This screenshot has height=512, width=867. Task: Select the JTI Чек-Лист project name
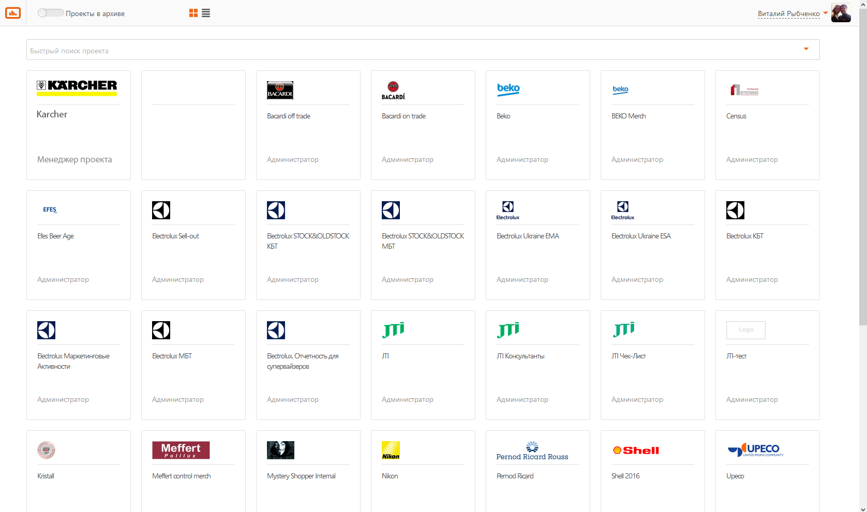(629, 356)
